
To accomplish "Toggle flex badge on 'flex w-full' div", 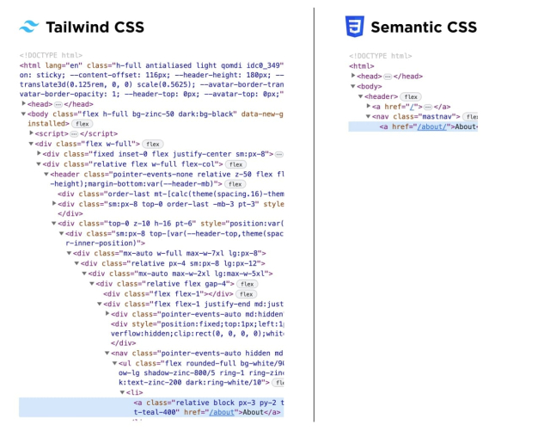I will [152, 144].
